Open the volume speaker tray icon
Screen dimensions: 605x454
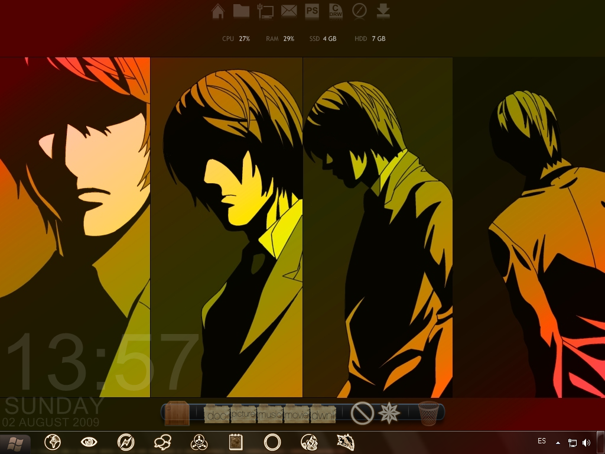pyautogui.click(x=587, y=443)
